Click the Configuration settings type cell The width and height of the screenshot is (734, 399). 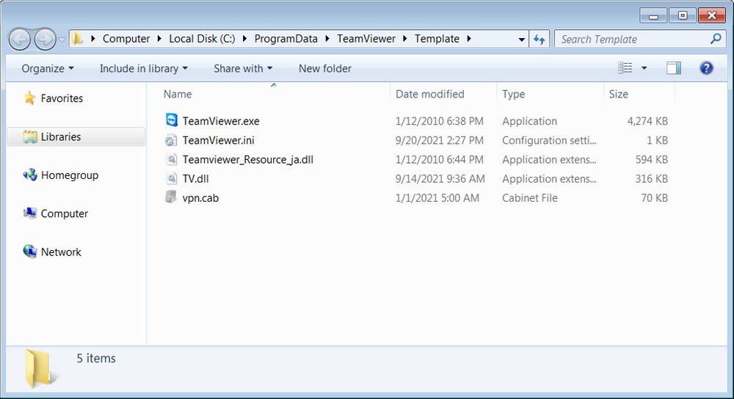click(x=549, y=140)
